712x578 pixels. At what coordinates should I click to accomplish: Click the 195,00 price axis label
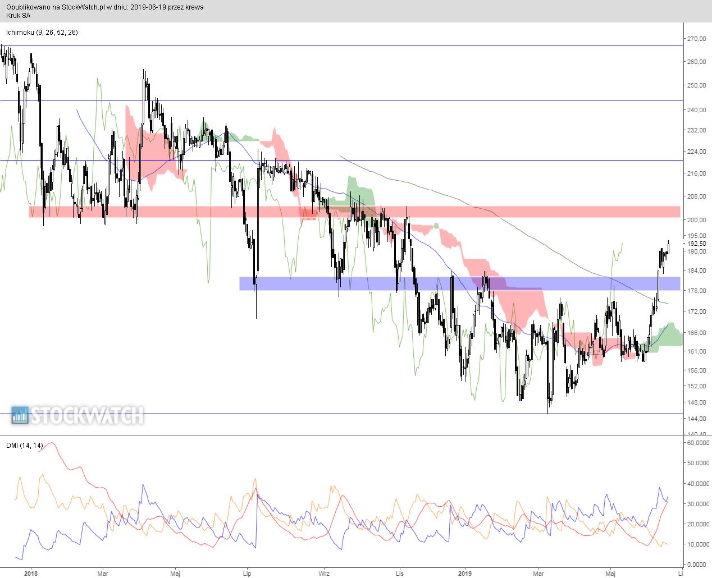(x=697, y=235)
